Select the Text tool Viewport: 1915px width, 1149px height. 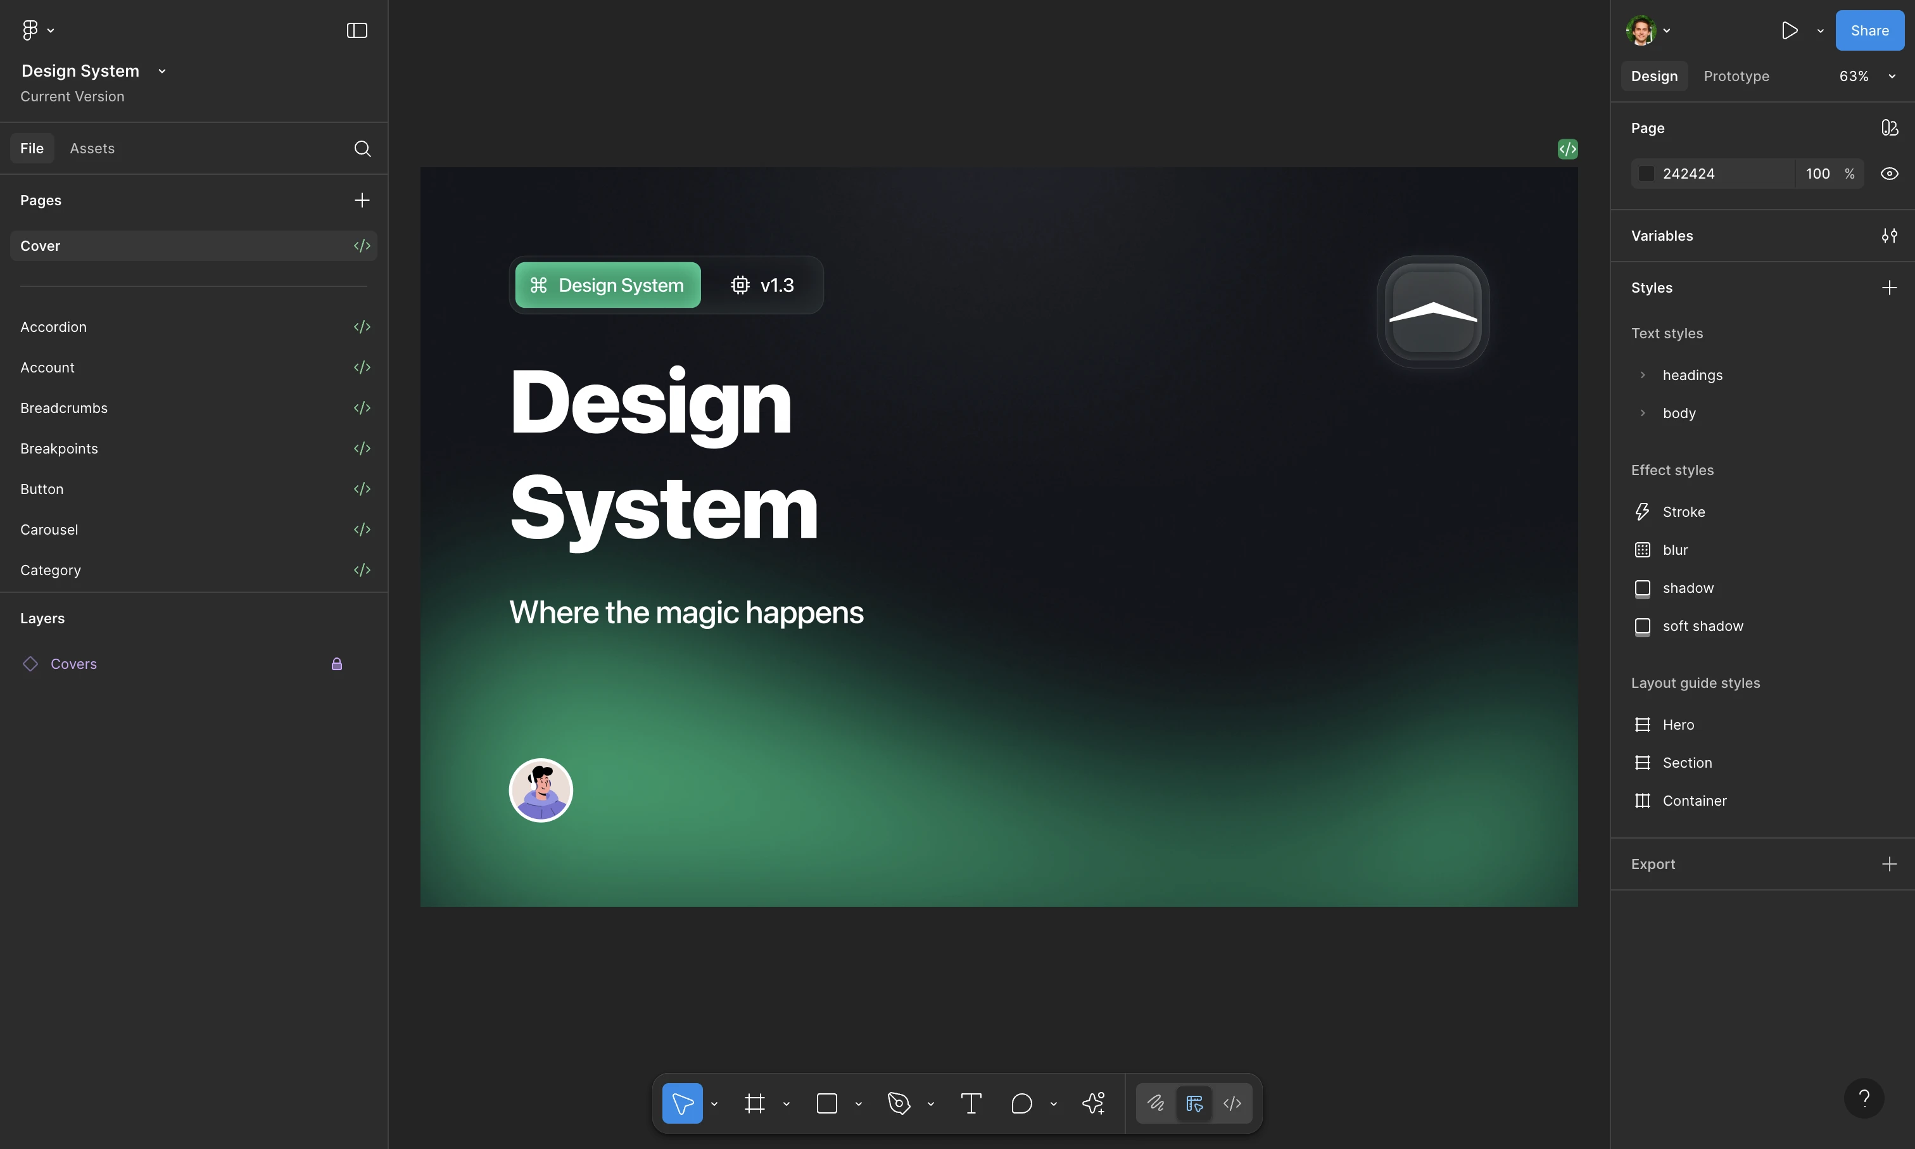(971, 1103)
